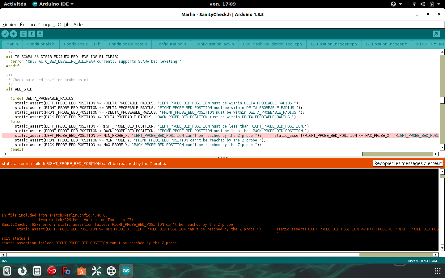Open the Serial Monitor magnifier icon
Viewport: 445px width, 278px height.
pos(436,34)
